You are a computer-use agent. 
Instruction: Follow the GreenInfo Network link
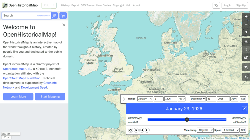(x=30, y=85)
